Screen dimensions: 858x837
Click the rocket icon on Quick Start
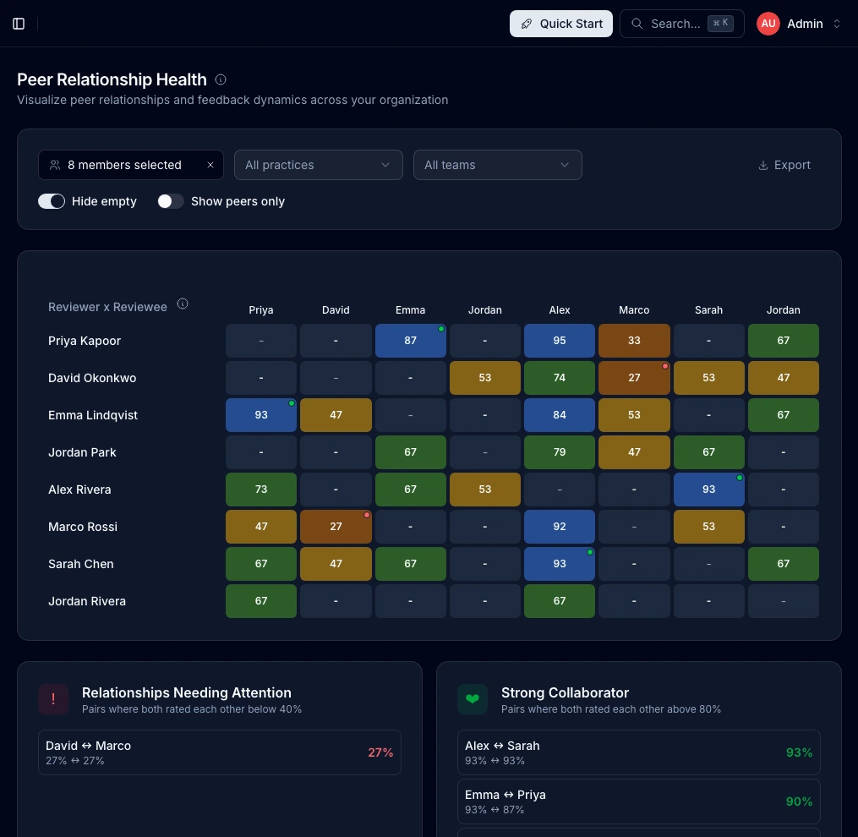527,24
